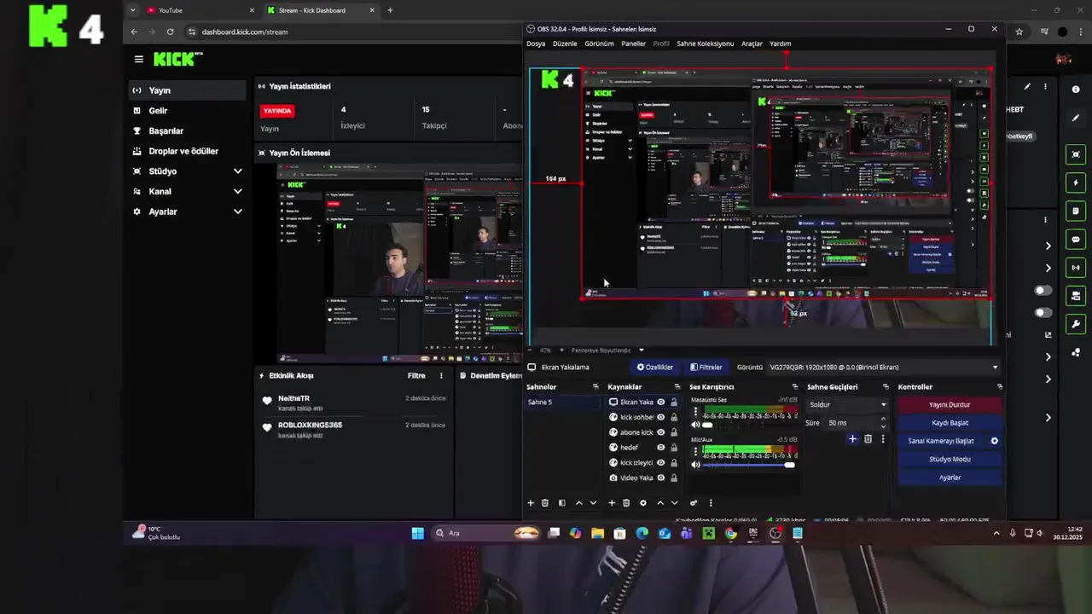Open the Araçlar menu in OBS

752,43
